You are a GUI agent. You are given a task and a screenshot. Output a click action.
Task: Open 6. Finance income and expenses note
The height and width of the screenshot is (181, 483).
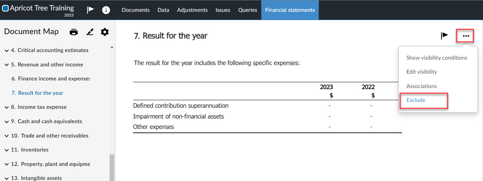click(51, 79)
